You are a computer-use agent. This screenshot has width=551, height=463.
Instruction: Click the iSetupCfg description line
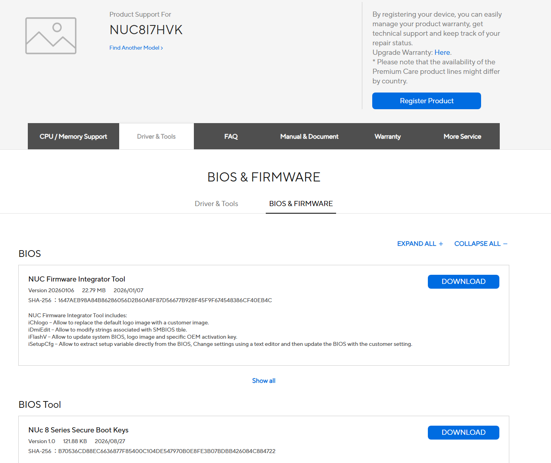(220, 344)
